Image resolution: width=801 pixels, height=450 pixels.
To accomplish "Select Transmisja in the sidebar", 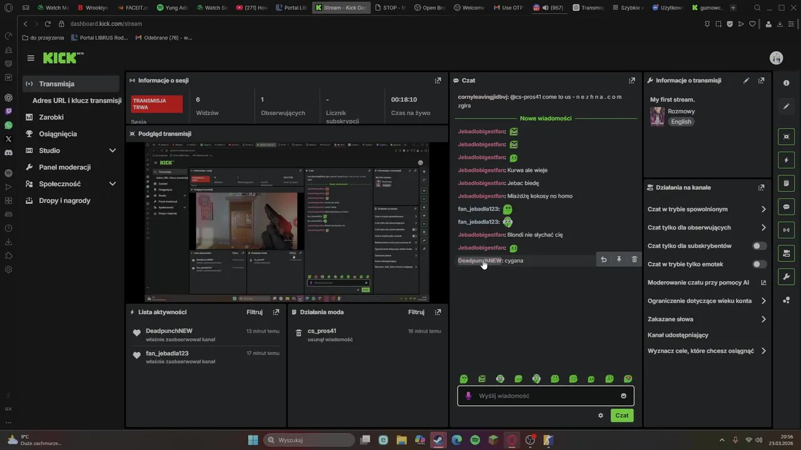I will 71,84.
